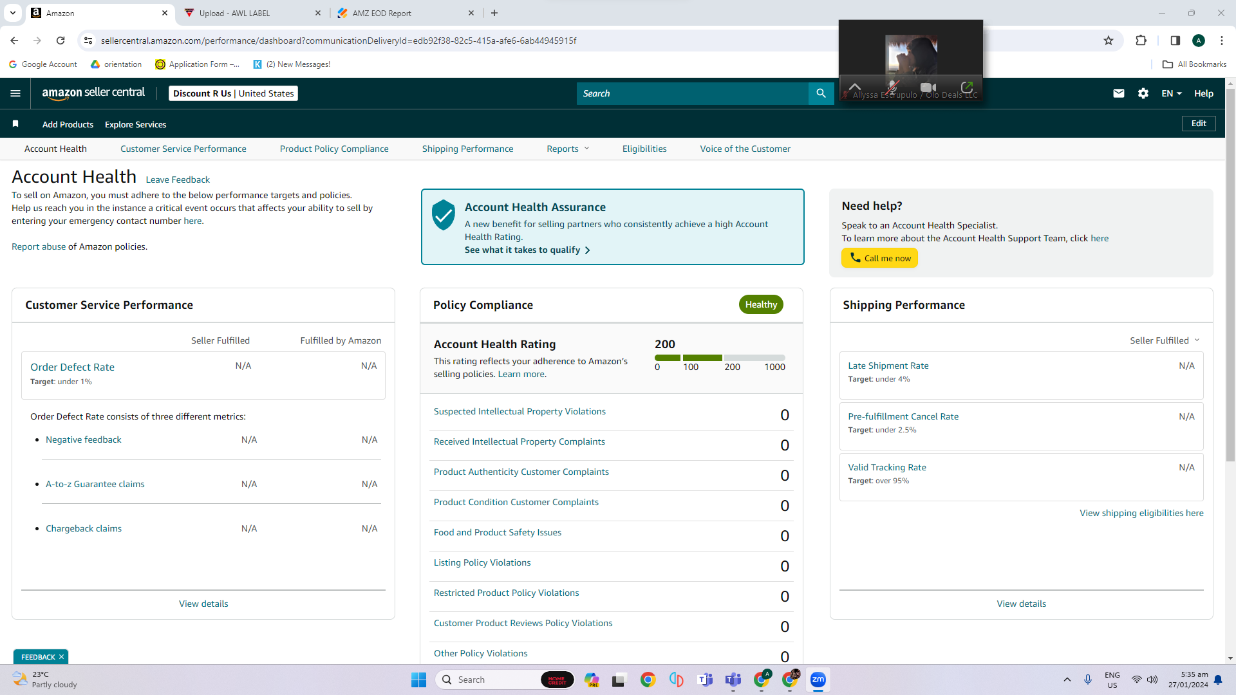The height and width of the screenshot is (695, 1236).
Task: Click the taskbar microphone icon
Action: (1088, 680)
